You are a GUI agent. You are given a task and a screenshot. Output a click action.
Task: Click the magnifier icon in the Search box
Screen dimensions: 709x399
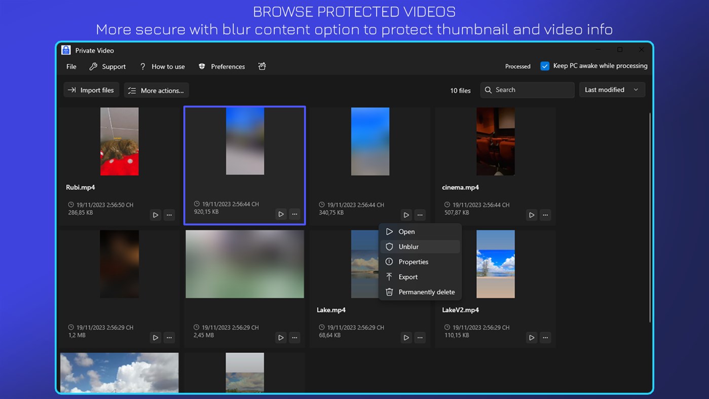coord(488,89)
